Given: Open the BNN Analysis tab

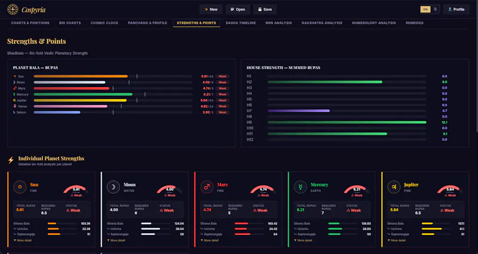Looking at the screenshot, I should pos(278,23).
